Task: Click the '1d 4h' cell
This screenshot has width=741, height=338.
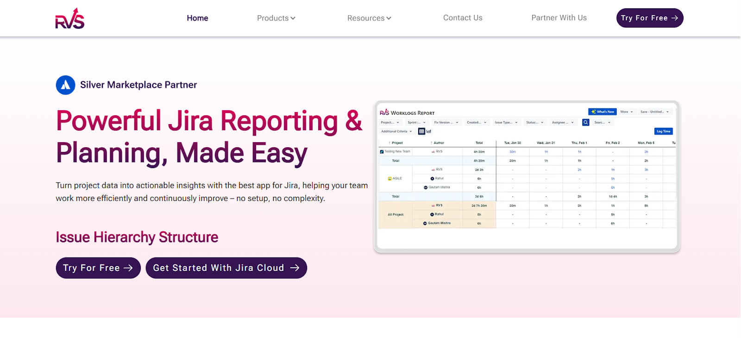Action: click(613, 196)
